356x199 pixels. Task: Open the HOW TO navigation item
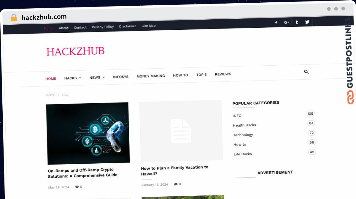click(x=180, y=75)
